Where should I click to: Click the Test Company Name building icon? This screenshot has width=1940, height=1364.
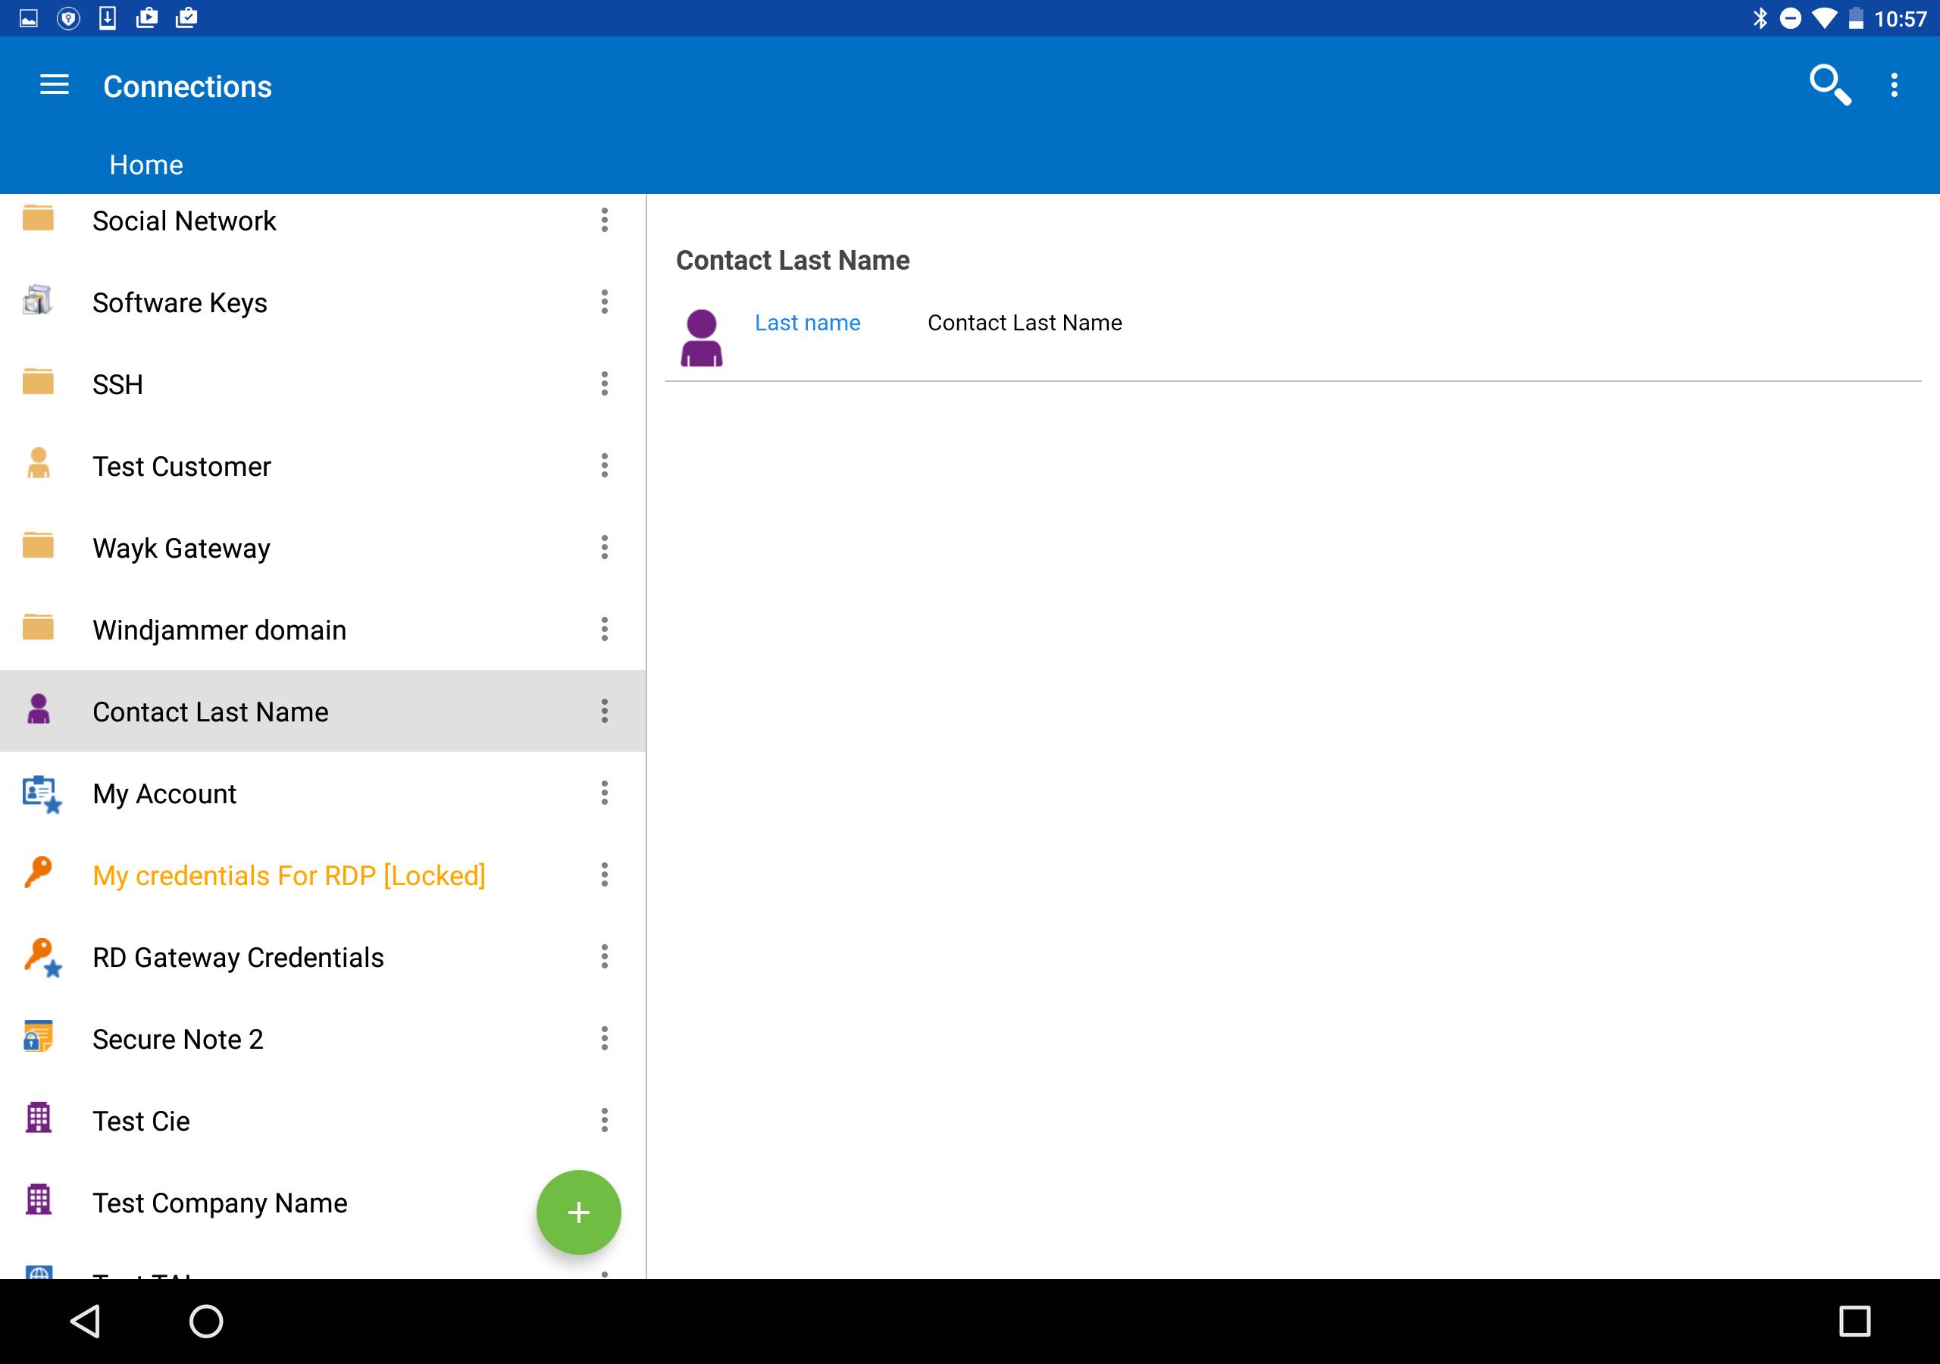(x=38, y=1200)
